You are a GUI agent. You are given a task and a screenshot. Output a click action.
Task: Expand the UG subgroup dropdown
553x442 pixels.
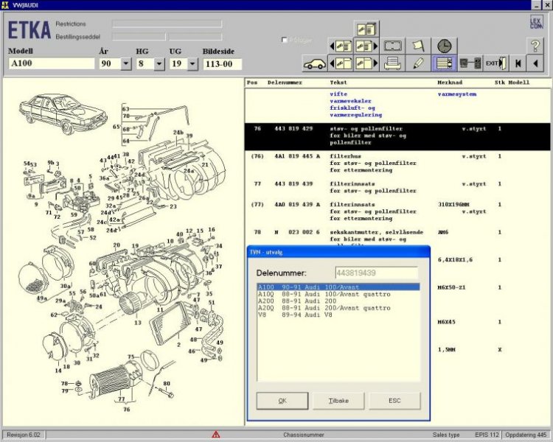[192, 64]
